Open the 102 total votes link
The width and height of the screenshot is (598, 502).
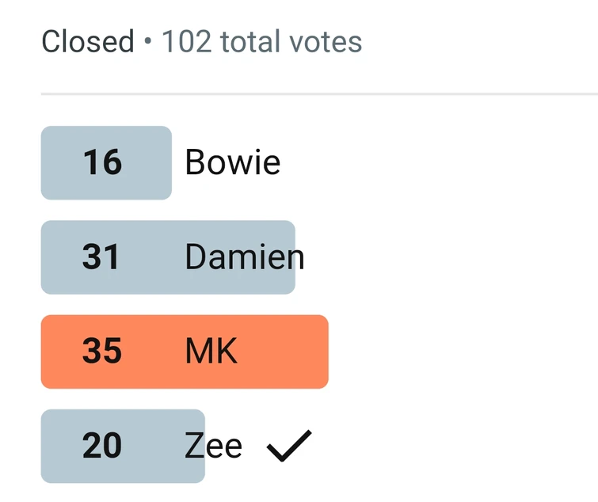261,42
